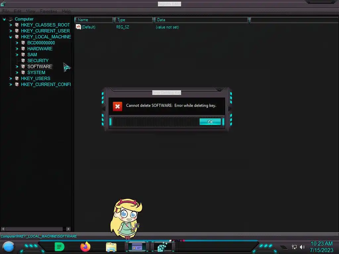Expand the SOFTWARE key arrow
Screen dimensions: 339x254
click(x=17, y=66)
